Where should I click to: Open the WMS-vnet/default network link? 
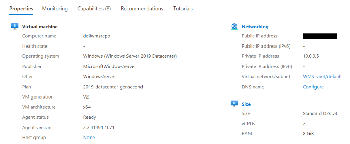click(x=322, y=77)
